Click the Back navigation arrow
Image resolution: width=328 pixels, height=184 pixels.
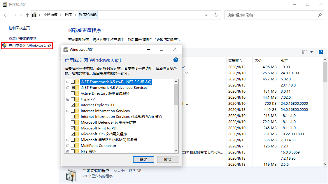(x=6, y=15)
